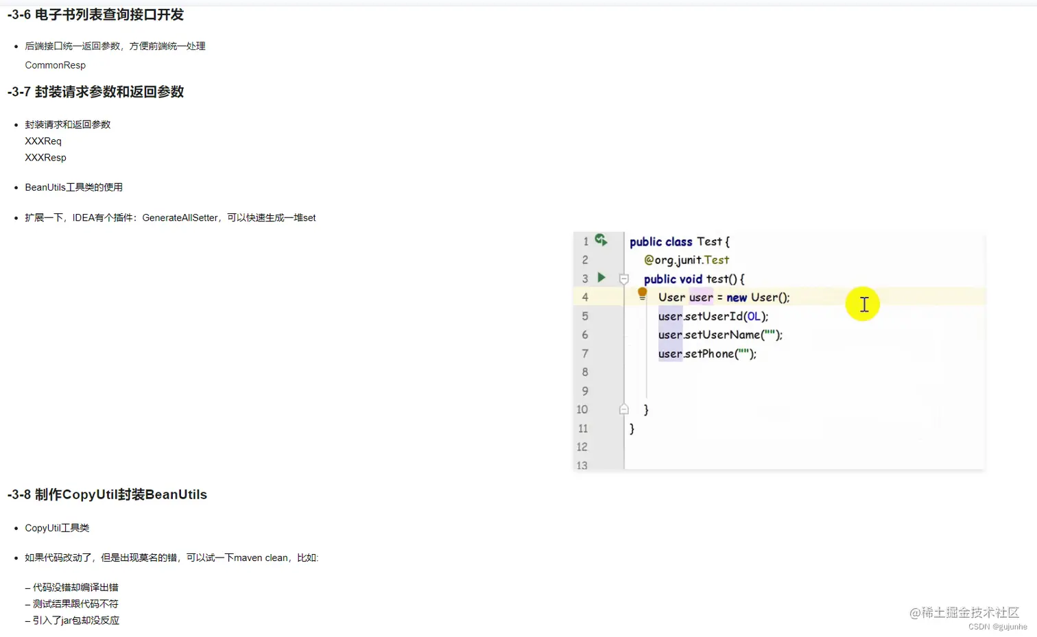Click the text 'CommonResp'
This screenshot has width=1037, height=637.
[56, 65]
